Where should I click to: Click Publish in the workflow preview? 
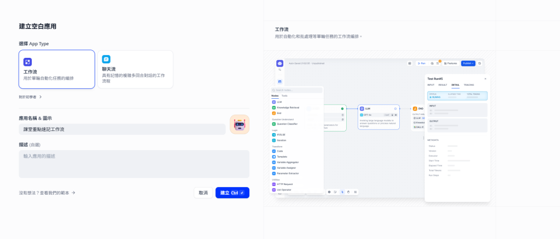pyautogui.click(x=468, y=63)
